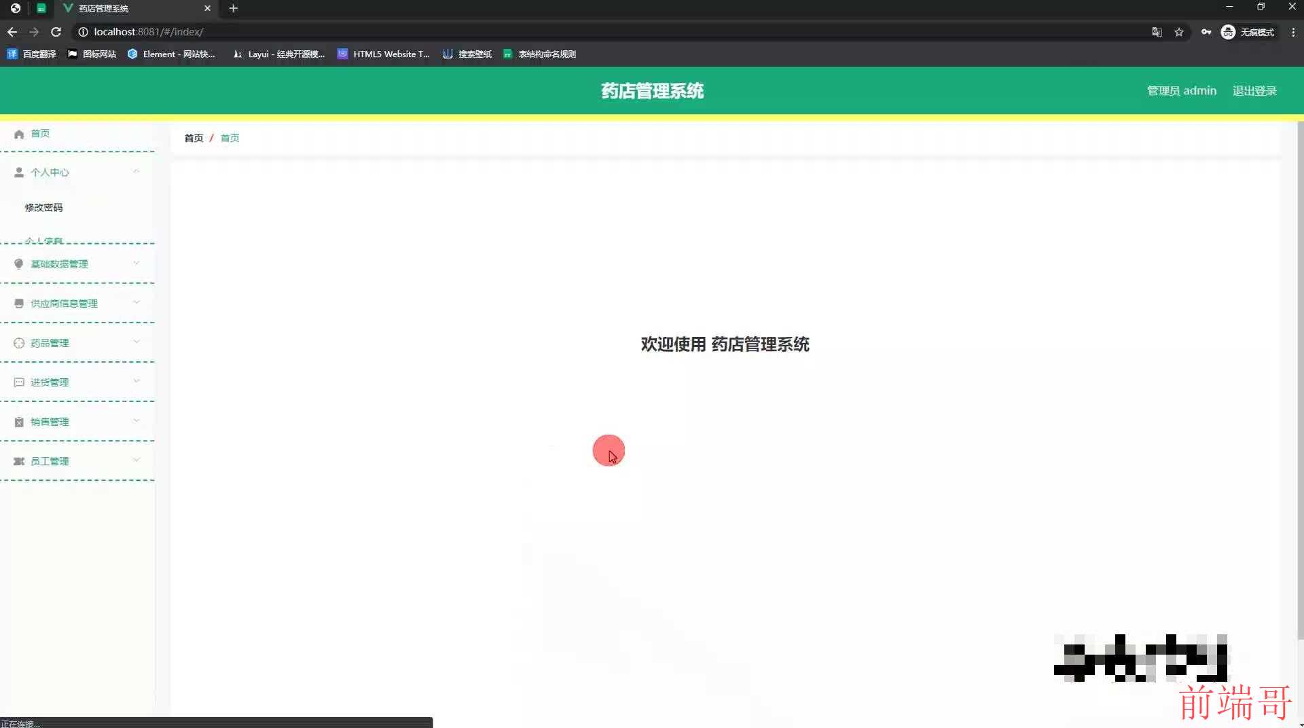Open a new browser tab
Screen dimensions: 1304x728
(233, 8)
